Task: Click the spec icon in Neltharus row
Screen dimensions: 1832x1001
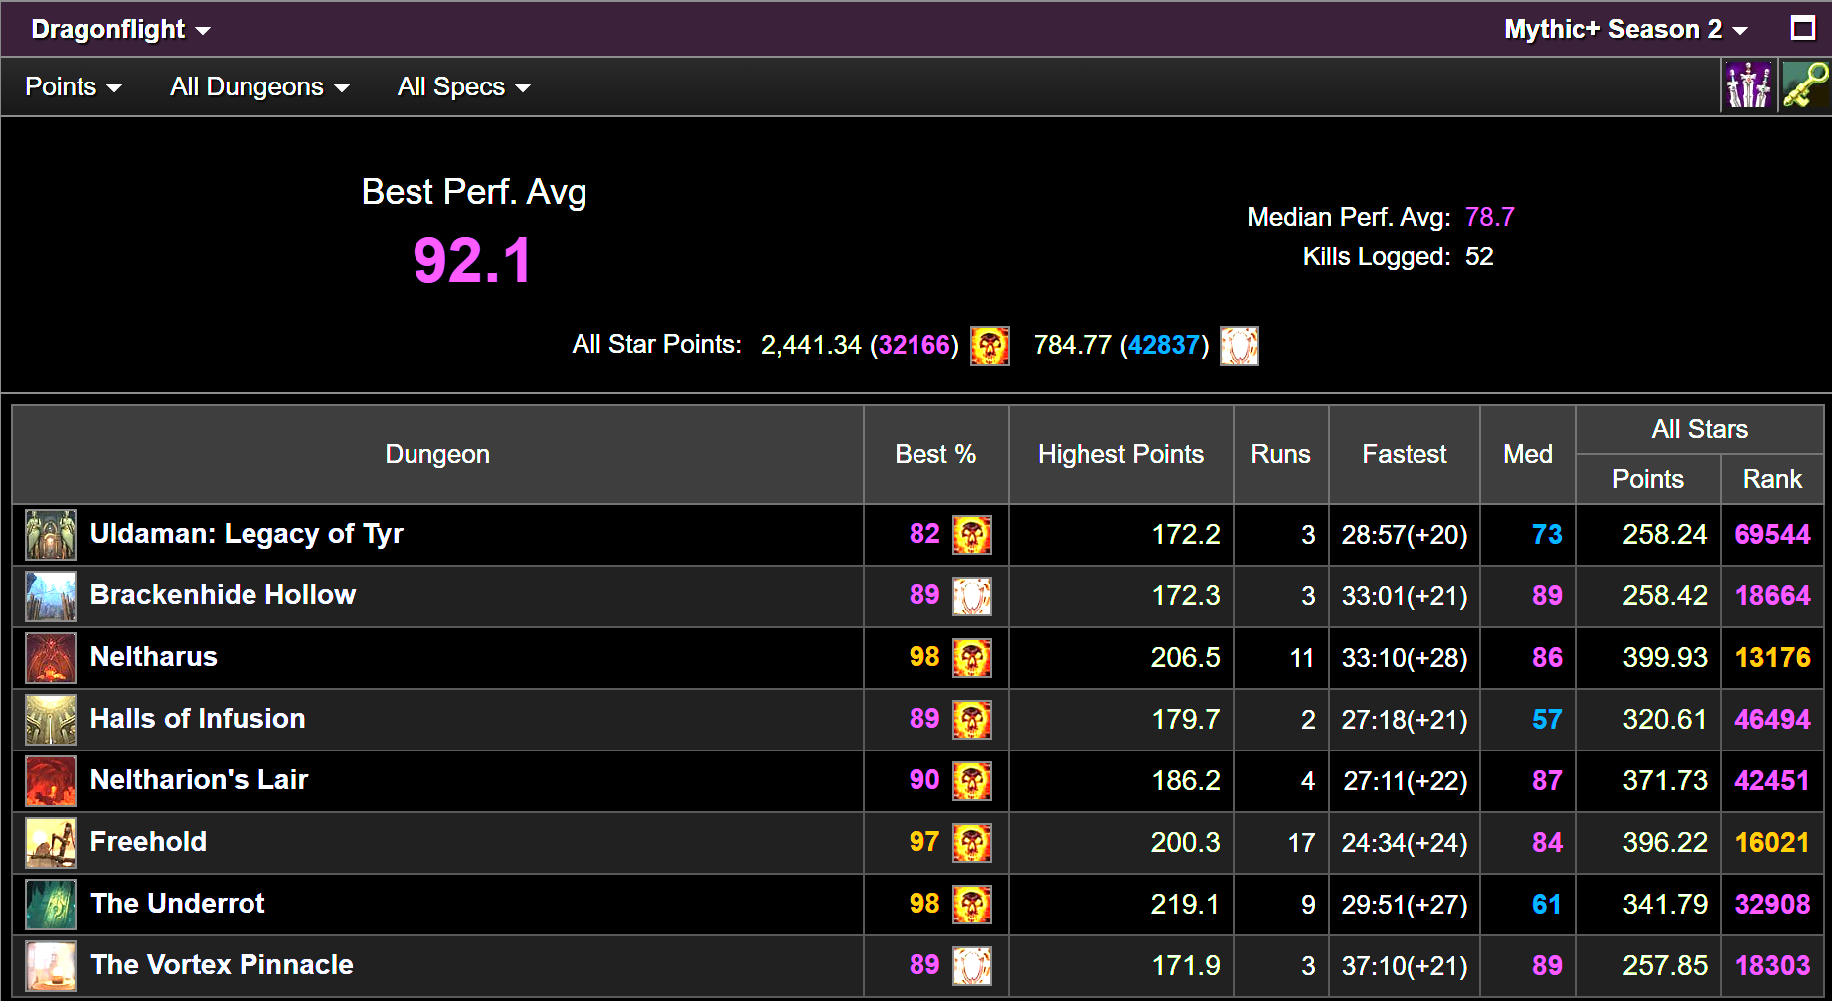Action: [x=972, y=658]
